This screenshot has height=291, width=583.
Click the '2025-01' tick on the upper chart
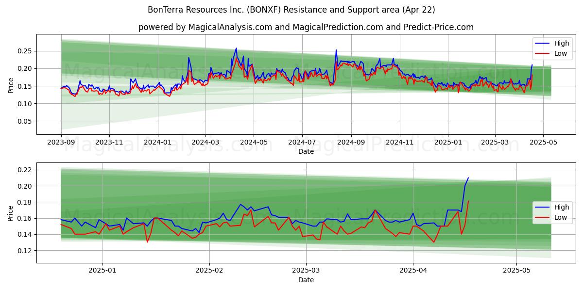pyautogui.click(x=448, y=143)
